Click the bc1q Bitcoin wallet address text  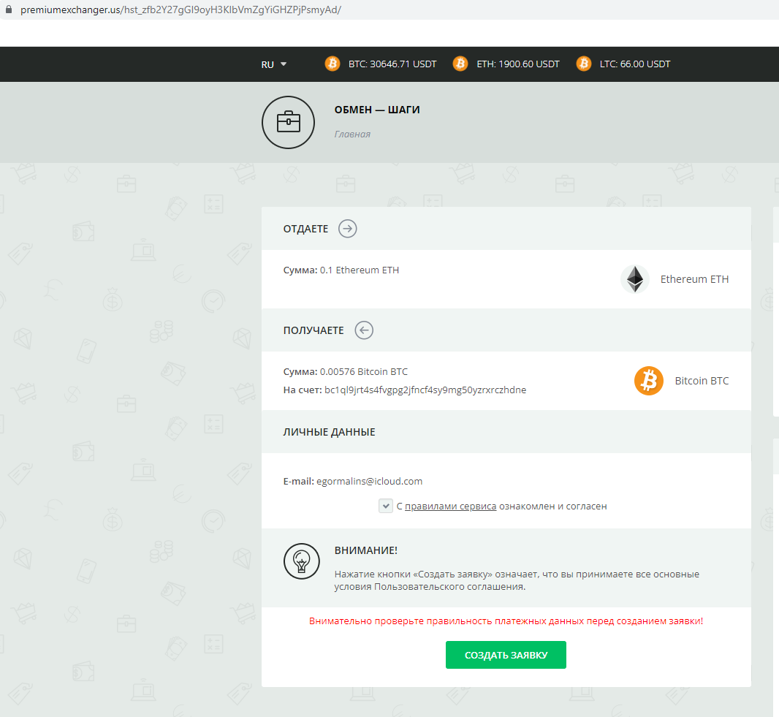pyautogui.click(x=425, y=390)
